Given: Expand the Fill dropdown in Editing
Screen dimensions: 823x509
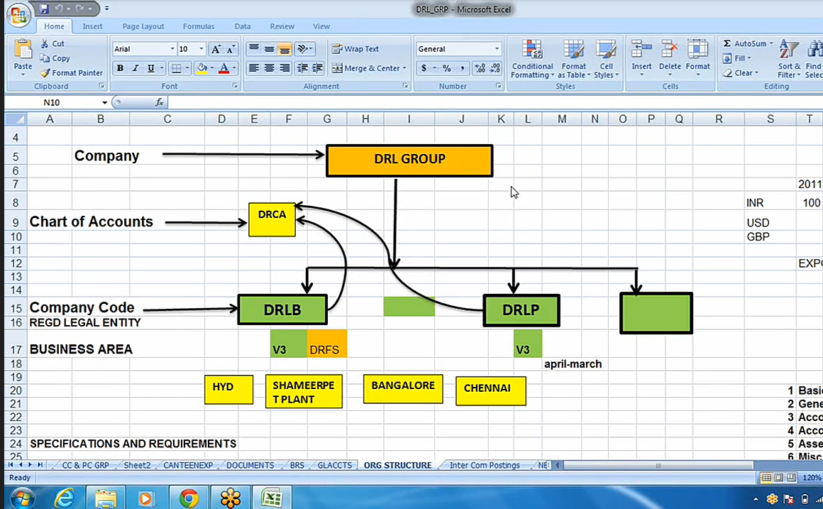Looking at the screenshot, I should [749, 58].
